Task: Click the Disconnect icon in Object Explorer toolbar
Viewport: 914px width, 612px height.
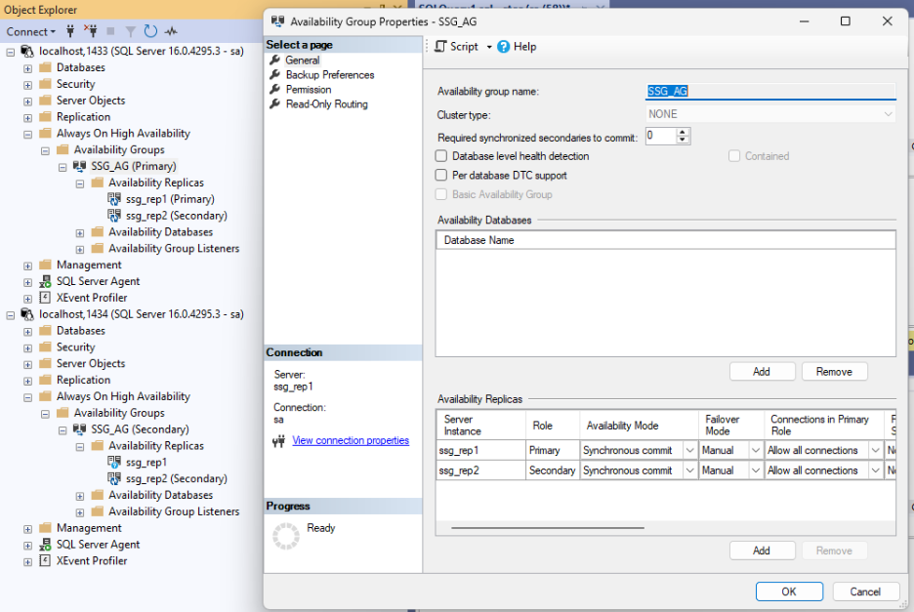Action: (x=91, y=31)
